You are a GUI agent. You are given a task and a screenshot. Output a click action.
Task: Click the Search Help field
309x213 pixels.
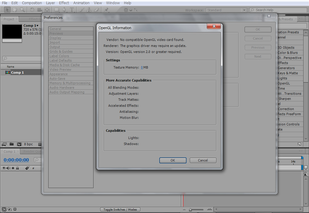pos(278,10)
